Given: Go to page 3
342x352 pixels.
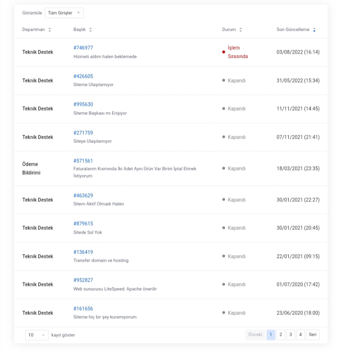Looking at the screenshot, I should 290,335.
